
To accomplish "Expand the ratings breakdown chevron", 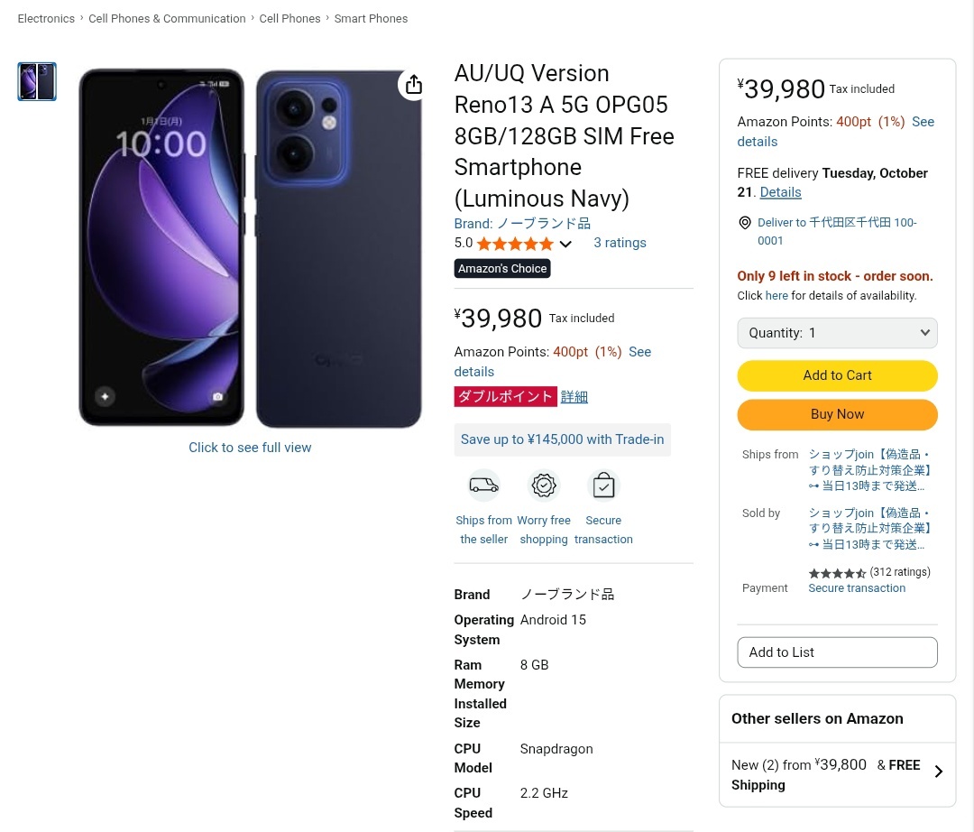I will [565, 244].
